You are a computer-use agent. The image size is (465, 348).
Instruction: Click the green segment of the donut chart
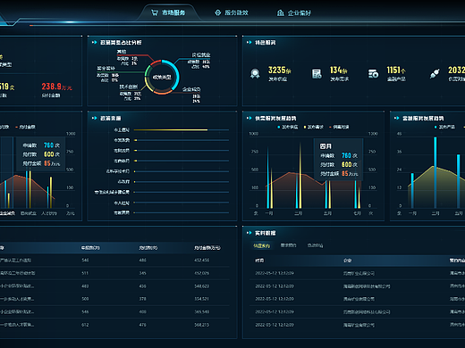tap(147, 71)
